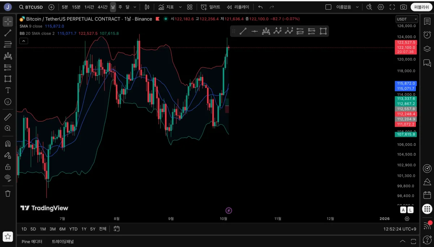
Task: Set the range to YTD
Action: coord(73,229)
